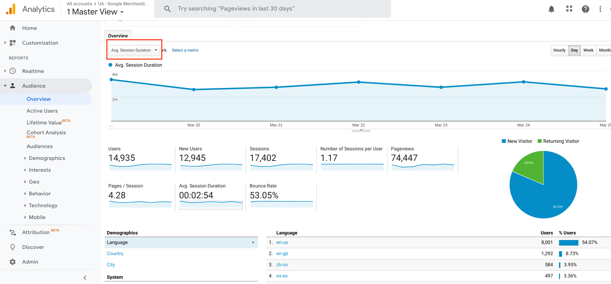This screenshot has height=284, width=611.
Task: Click the Customization dashboard icon
Action: pyautogui.click(x=12, y=43)
